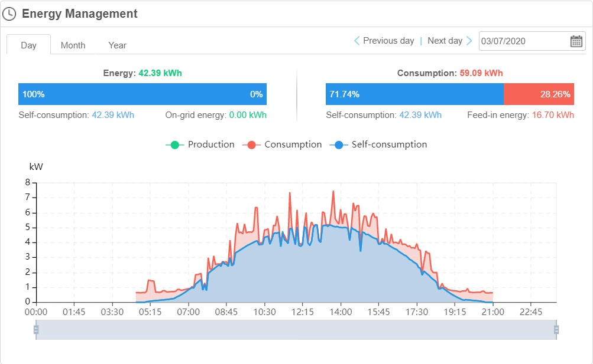Click the consumption peak near 14:00 on chart
The width and height of the screenshot is (593, 364).
tap(333, 192)
